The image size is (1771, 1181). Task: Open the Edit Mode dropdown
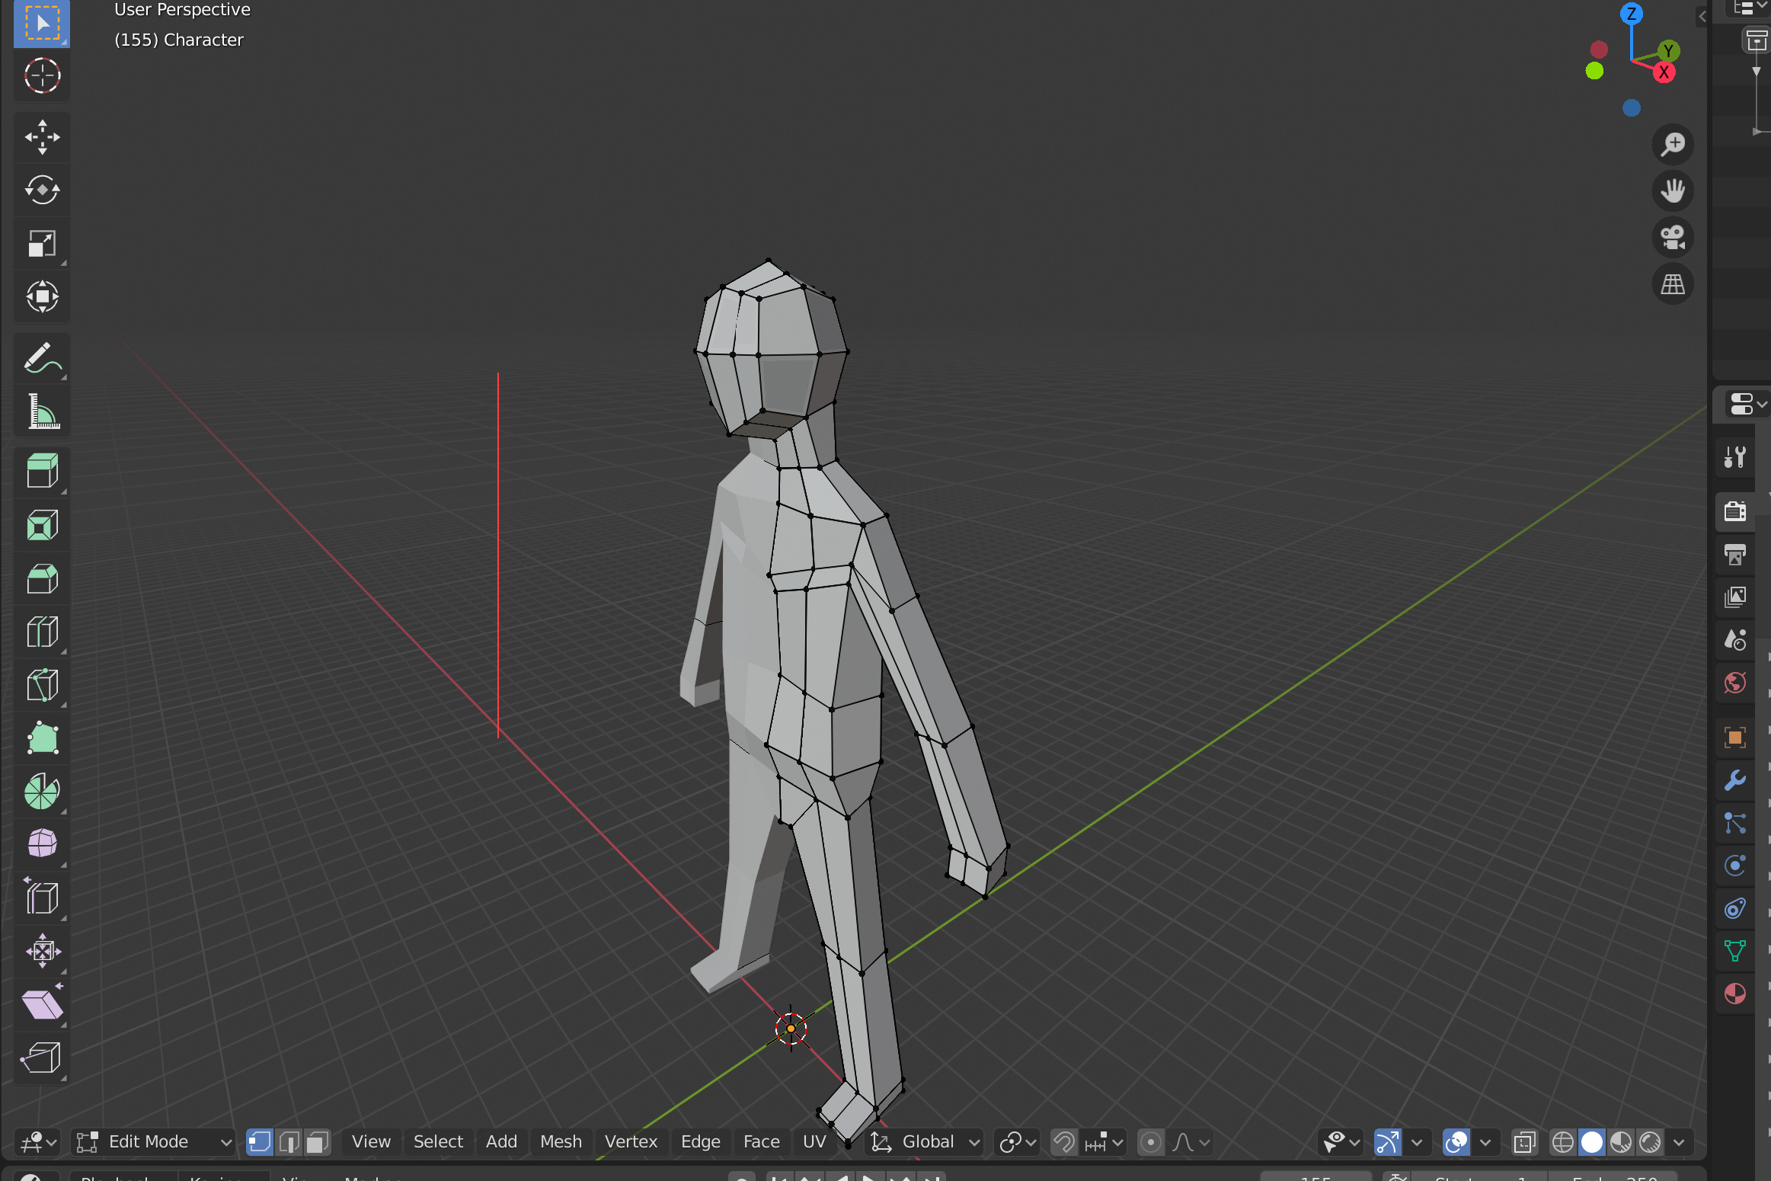click(153, 1141)
